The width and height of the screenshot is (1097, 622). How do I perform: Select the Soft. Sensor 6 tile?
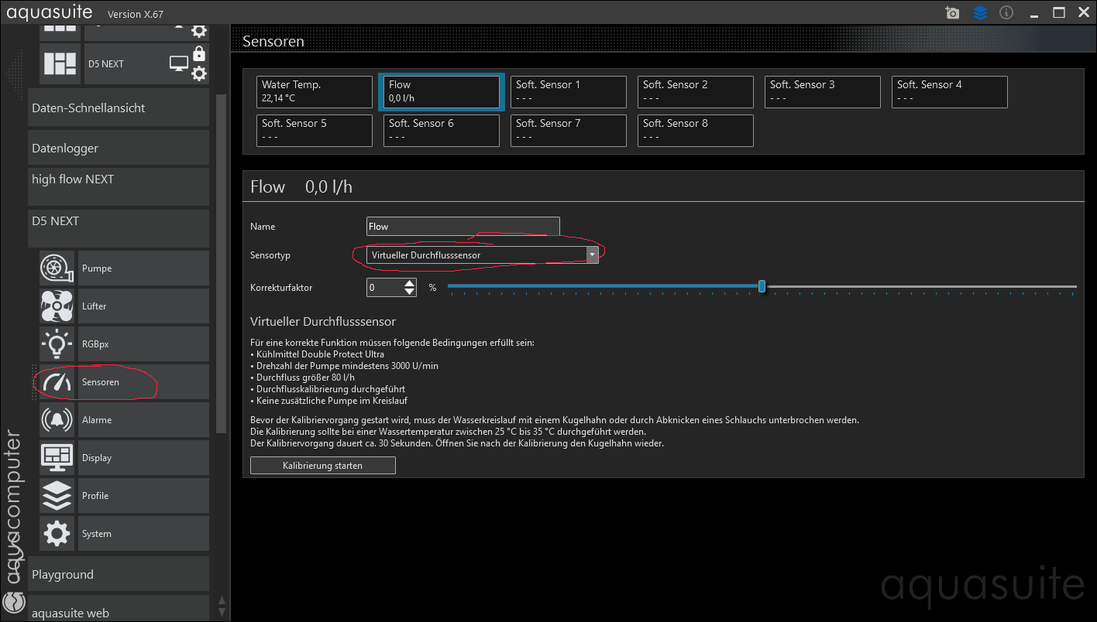[x=442, y=130]
